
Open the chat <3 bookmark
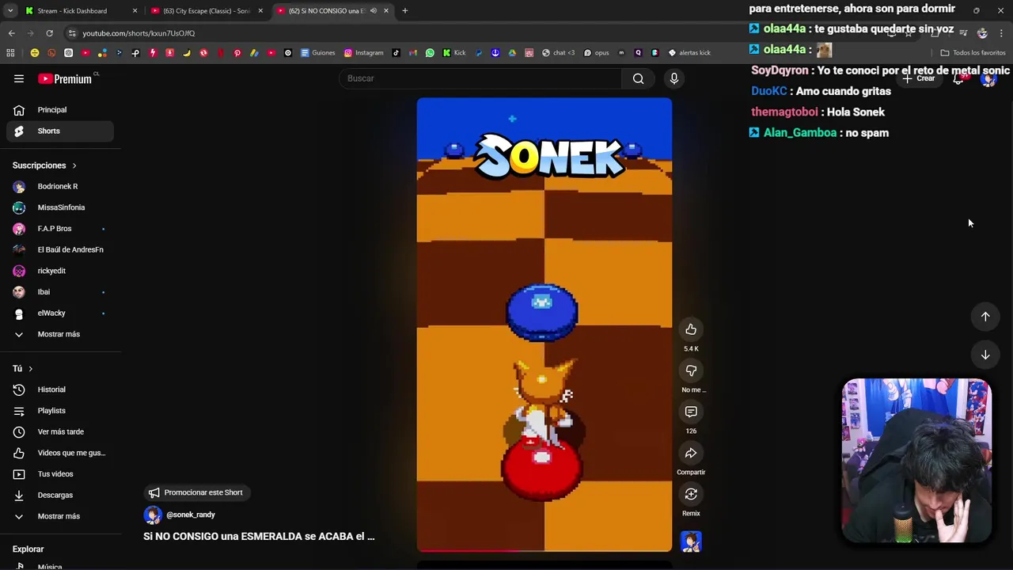[558, 53]
